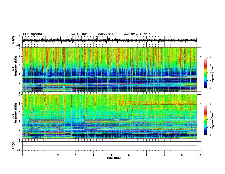
Task: Click the "2" kHz tick of ch.1 spectrogram
Action: click(20, 83)
